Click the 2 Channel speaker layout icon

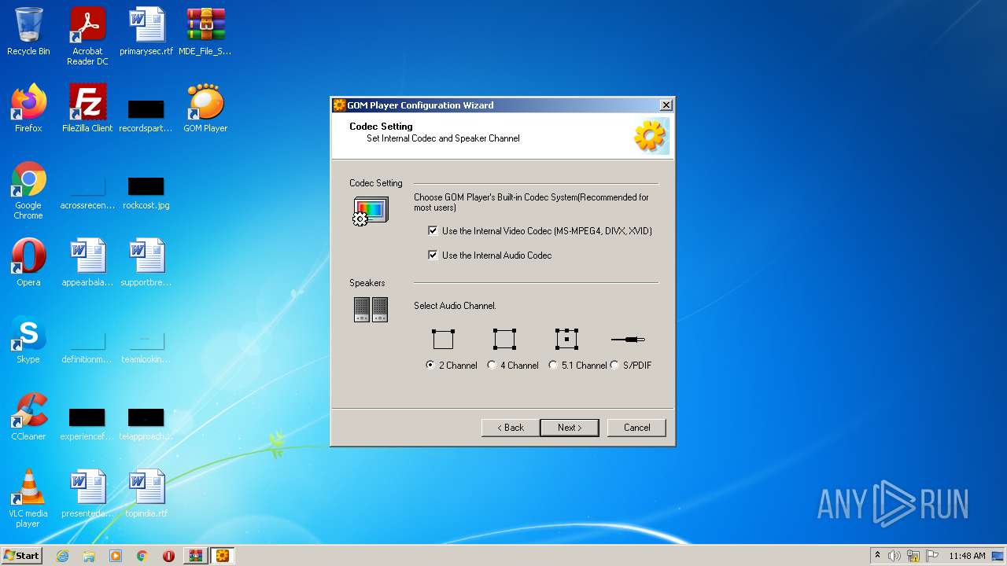[443, 339]
